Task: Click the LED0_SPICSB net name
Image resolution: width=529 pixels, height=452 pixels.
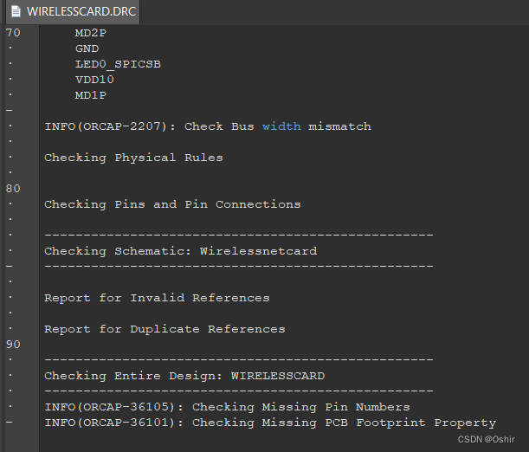Action: 118,64
